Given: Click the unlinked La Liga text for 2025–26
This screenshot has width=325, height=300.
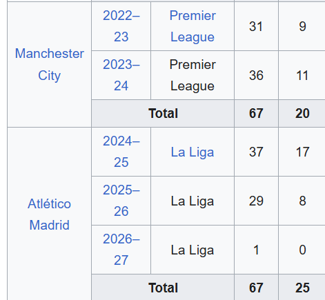Looking at the screenshot, I should click(x=193, y=201).
